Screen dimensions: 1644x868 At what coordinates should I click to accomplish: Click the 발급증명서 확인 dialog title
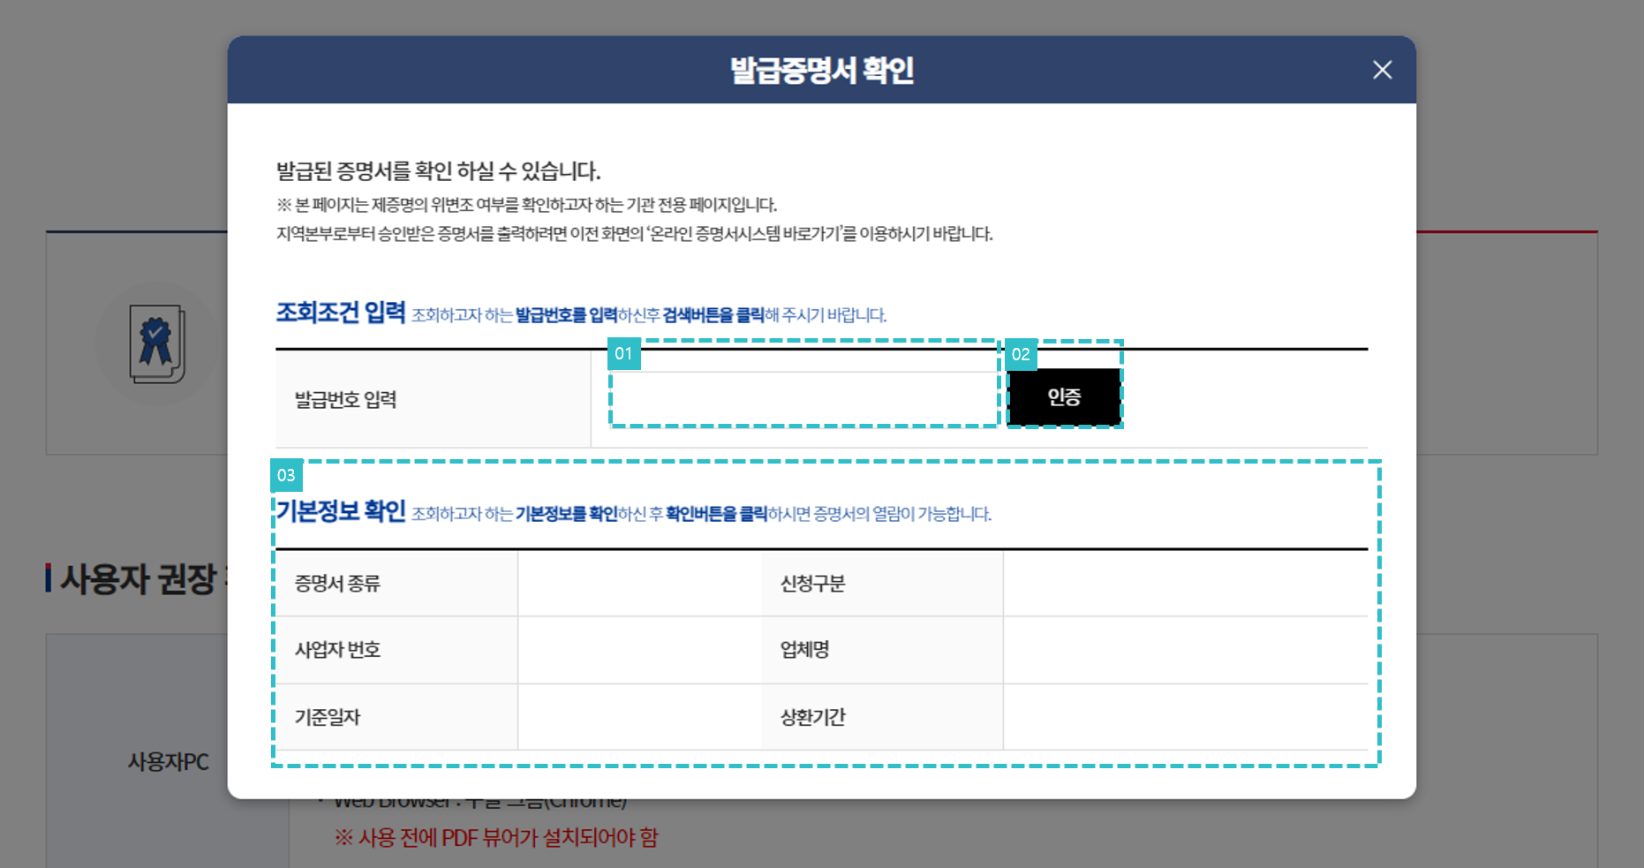pyautogui.click(x=822, y=70)
